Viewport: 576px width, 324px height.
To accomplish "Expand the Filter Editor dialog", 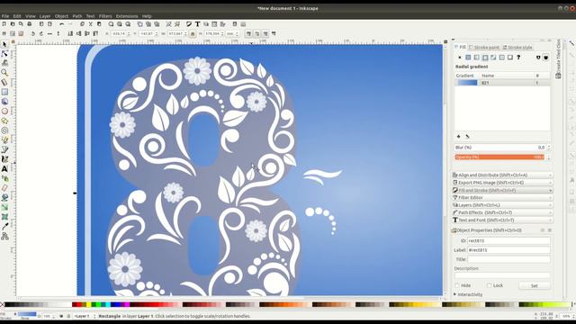I will (x=502, y=198).
